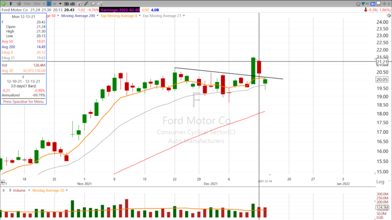Image resolution: width=392 pixels, height=220 pixels.
Task: Click the '12-10-21 - 12-13-21' range text
Action: tap(23, 81)
